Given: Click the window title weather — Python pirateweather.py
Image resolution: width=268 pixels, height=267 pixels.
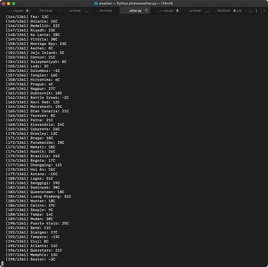Looking at the screenshot, I should tap(136, 4).
